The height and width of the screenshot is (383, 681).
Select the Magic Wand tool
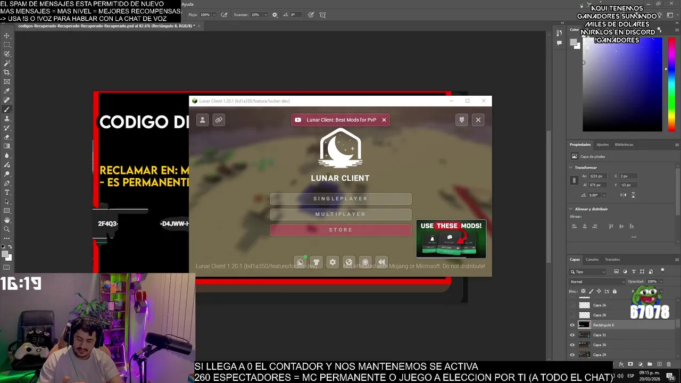tap(7, 63)
